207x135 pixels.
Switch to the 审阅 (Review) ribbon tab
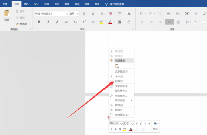(77, 4)
